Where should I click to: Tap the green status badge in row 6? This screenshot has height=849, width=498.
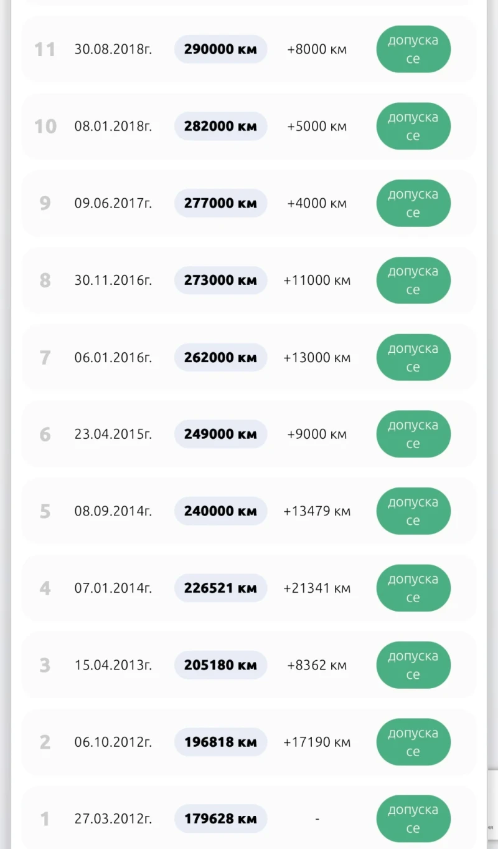click(x=413, y=434)
